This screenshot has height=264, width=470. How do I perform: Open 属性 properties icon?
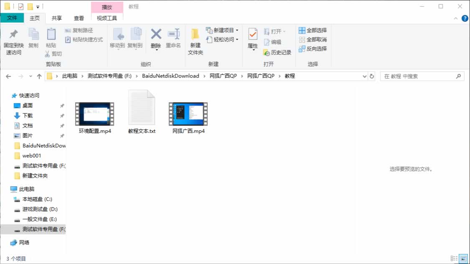point(253,34)
